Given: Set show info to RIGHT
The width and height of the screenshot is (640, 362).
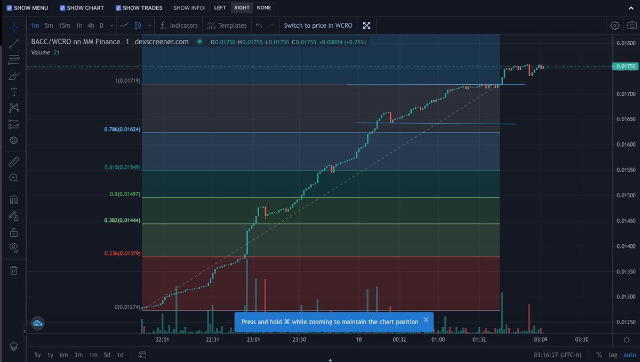Looking at the screenshot, I should 242,8.
